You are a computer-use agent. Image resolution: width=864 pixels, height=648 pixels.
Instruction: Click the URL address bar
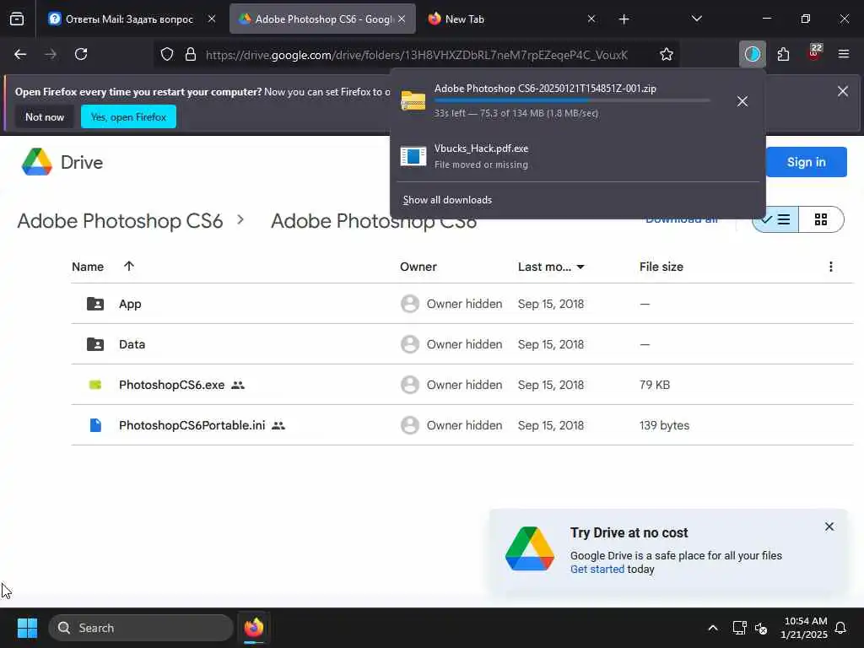(417, 55)
